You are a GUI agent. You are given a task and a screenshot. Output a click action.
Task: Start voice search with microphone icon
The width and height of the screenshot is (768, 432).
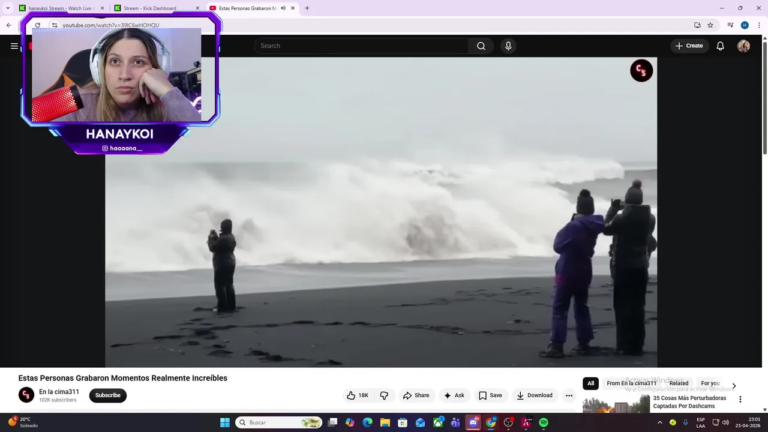point(508,46)
